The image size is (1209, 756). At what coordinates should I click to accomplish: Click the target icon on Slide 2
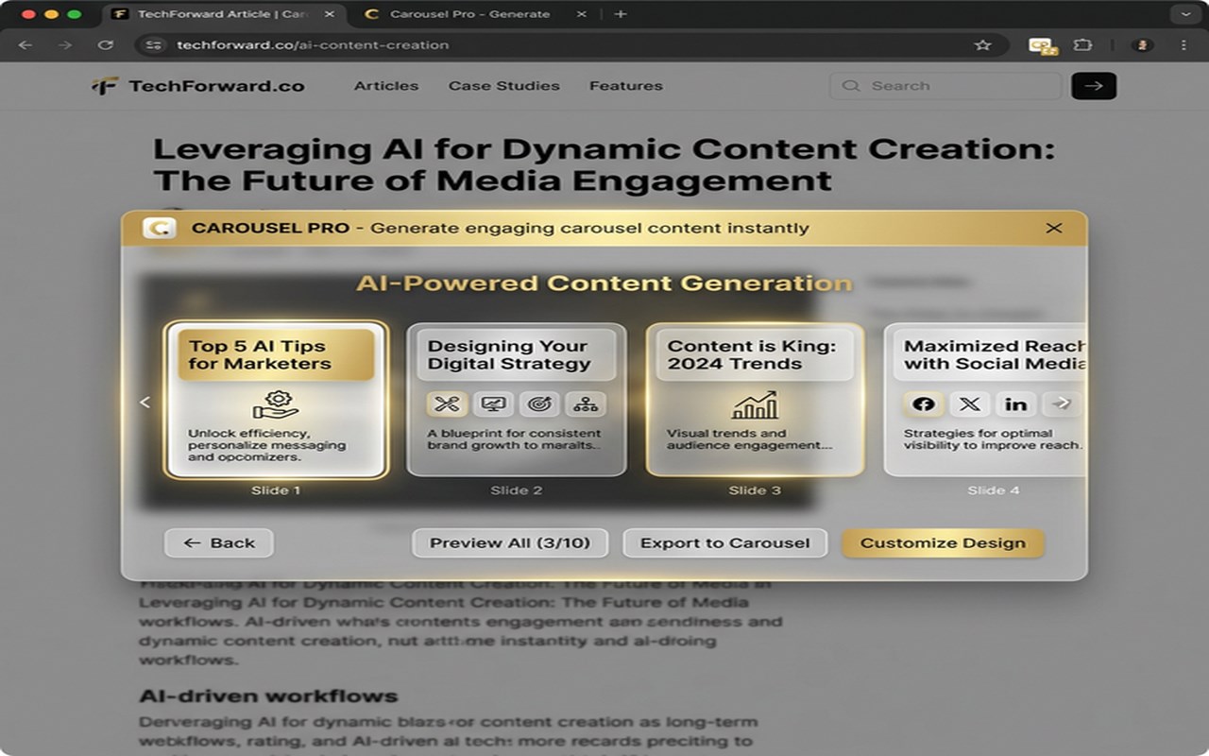point(539,404)
